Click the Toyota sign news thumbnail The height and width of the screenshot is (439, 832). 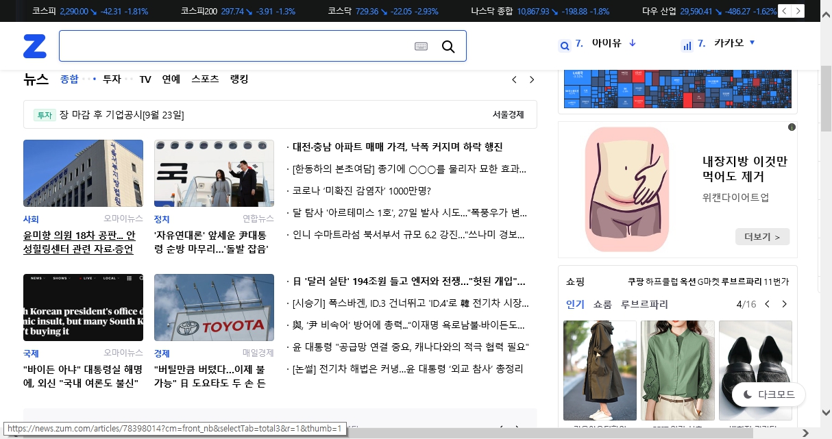pos(214,308)
